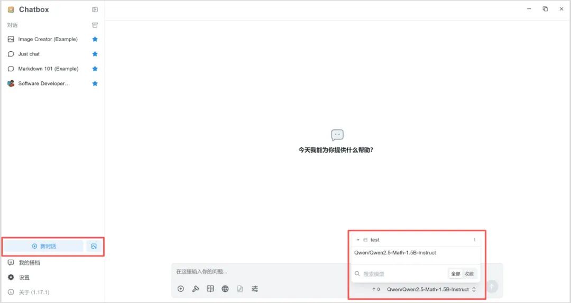Open the archive icon beside 对话
The image size is (571, 303).
[95, 25]
